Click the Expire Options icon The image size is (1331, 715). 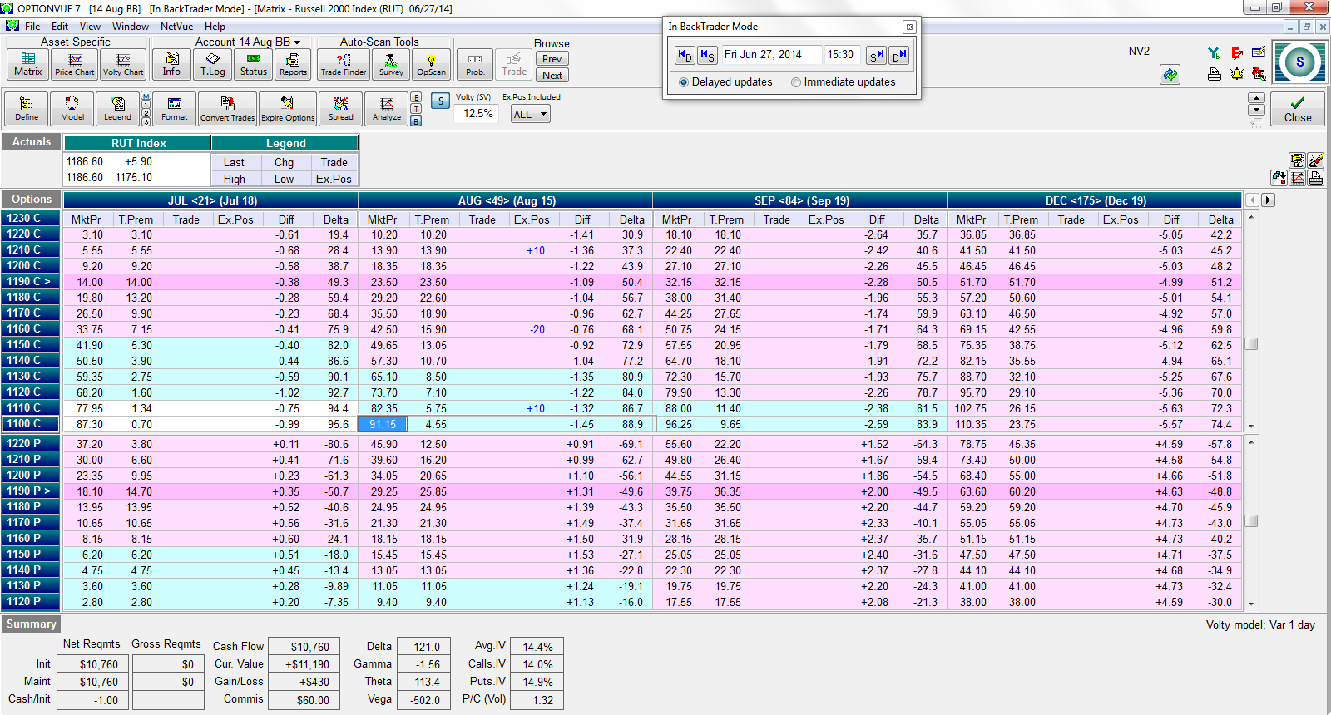(288, 108)
